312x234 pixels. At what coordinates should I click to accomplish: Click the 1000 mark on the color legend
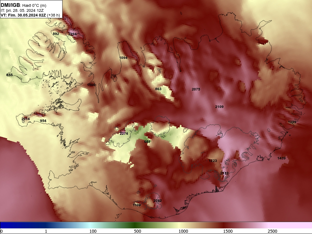click(183, 231)
